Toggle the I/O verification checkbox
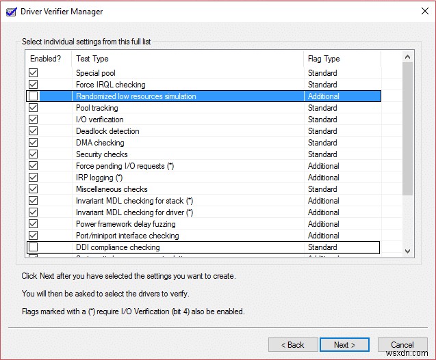Viewport: 436px width, 360px height. (34, 120)
